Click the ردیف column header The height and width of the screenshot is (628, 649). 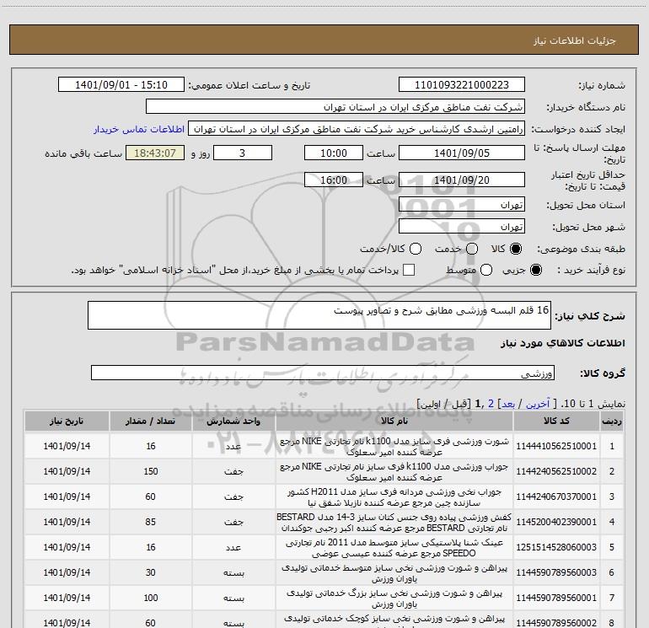point(612,421)
